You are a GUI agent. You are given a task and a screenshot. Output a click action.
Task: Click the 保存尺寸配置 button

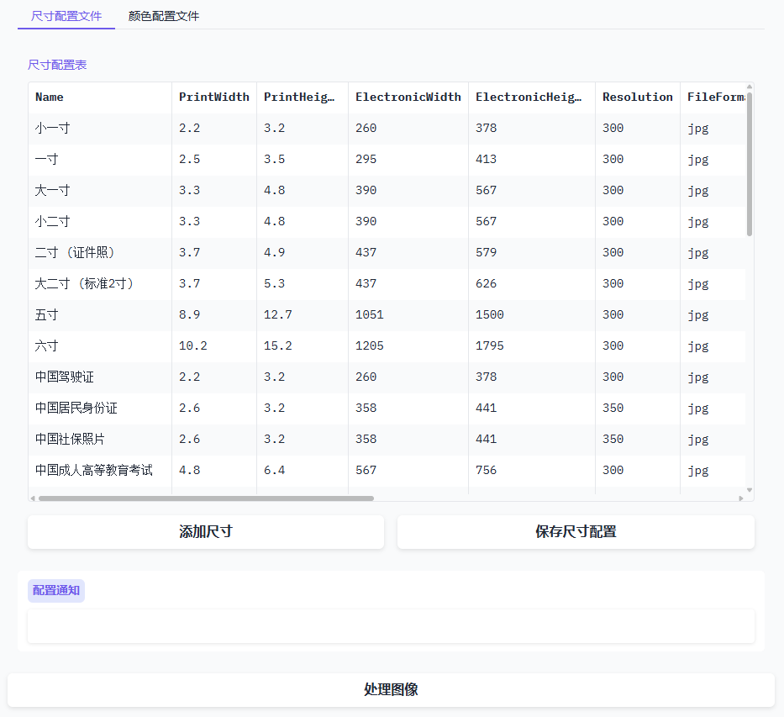(576, 532)
